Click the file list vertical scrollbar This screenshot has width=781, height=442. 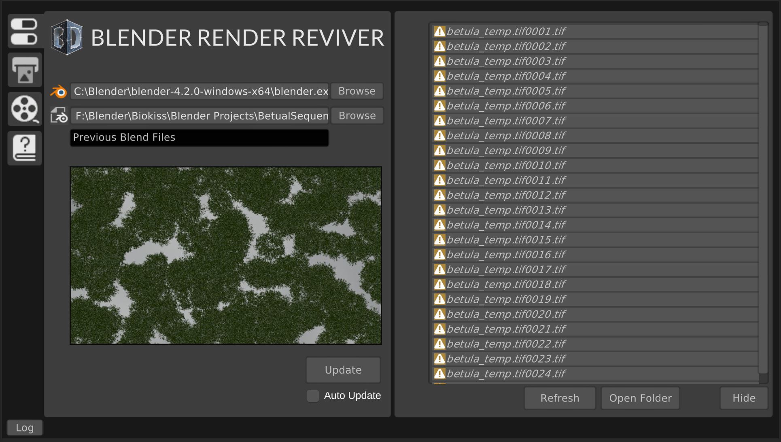pos(763,199)
